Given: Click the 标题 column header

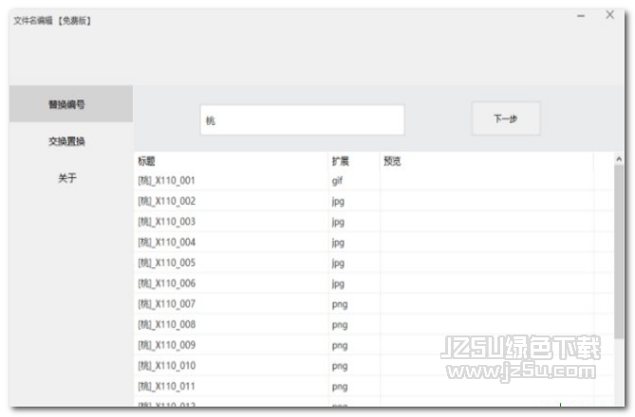Looking at the screenshot, I should pyautogui.click(x=146, y=162).
